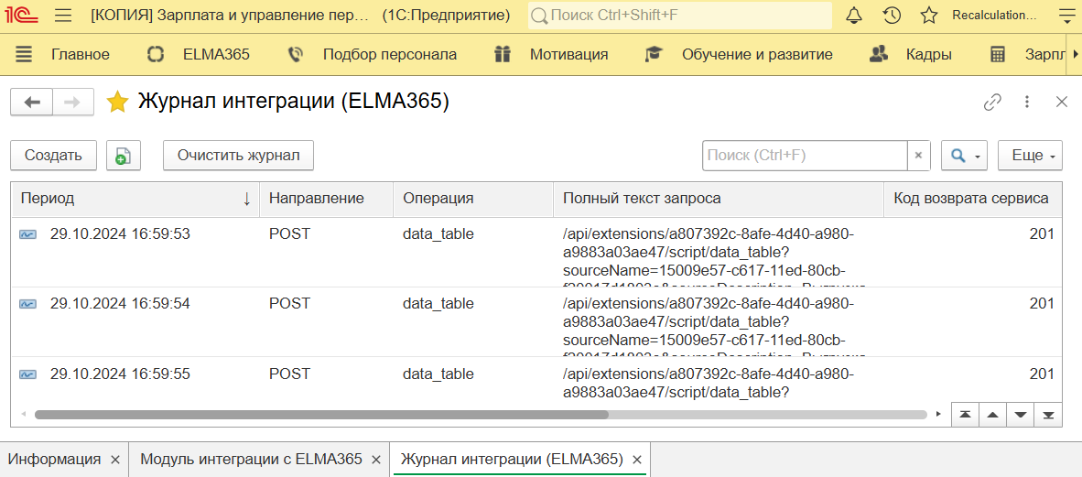The width and height of the screenshot is (1082, 477).
Task: Open the Обучение и развитие section
Action: [x=757, y=55]
